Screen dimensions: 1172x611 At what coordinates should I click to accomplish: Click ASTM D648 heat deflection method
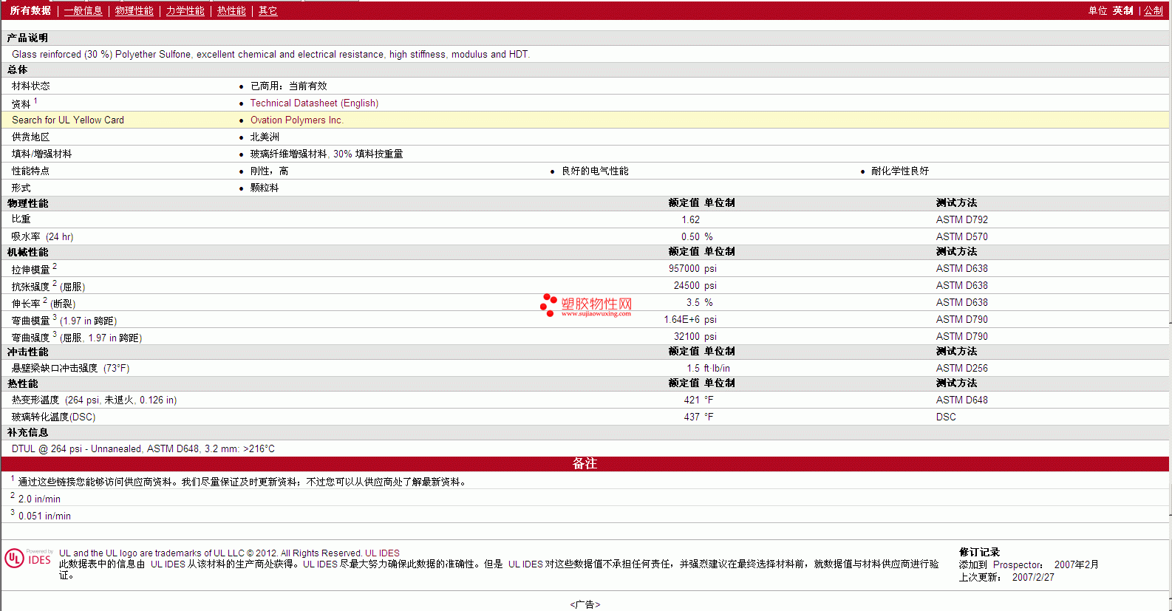click(x=962, y=400)
